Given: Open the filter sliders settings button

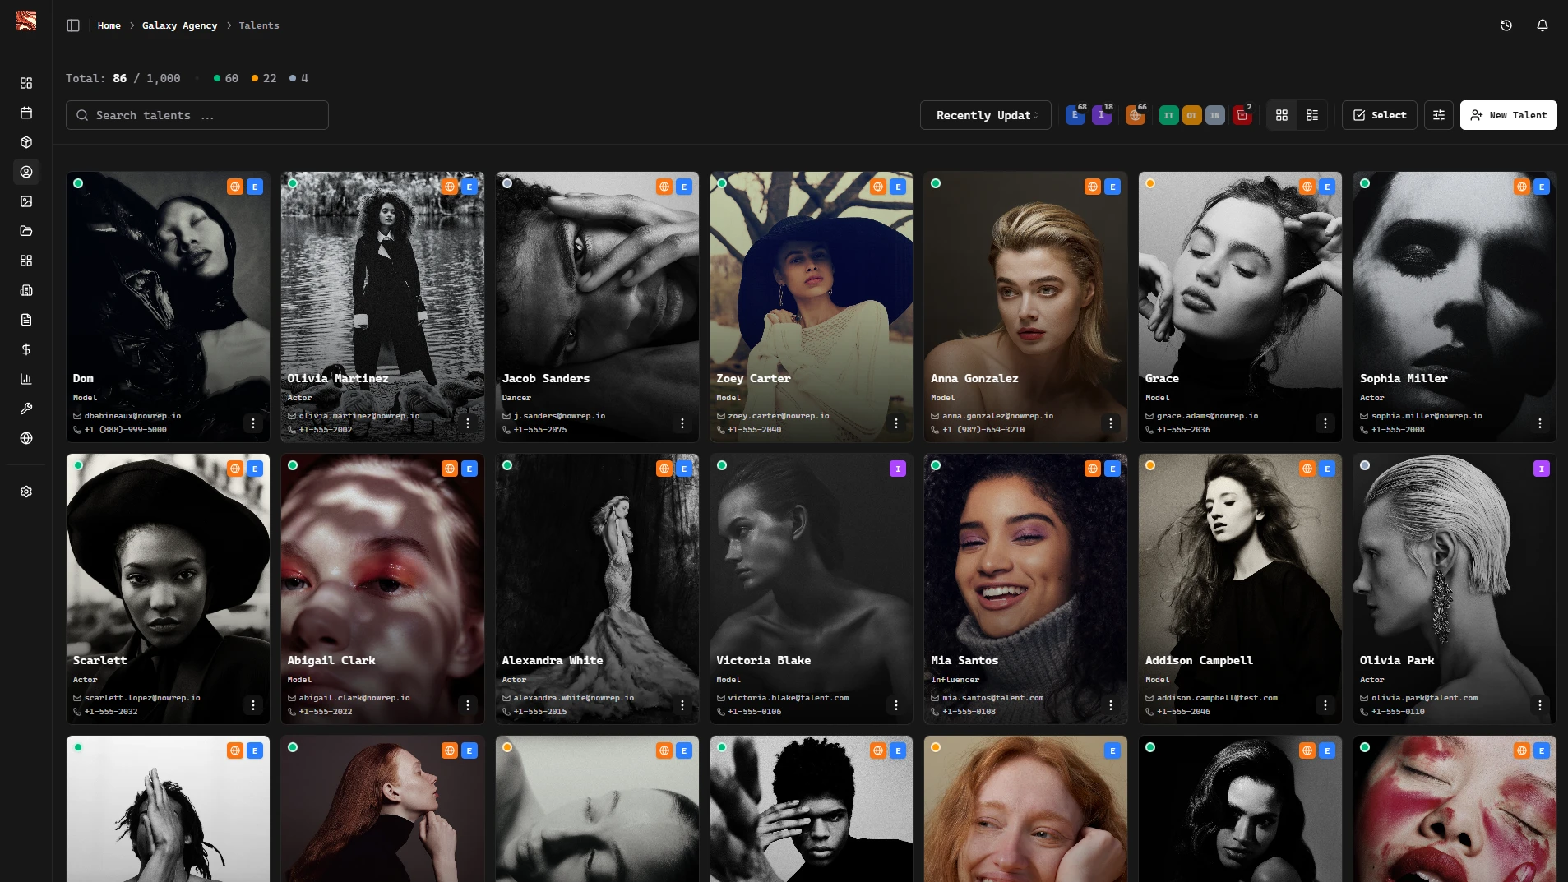Looking at the screenshot, I should (1438, 115).
